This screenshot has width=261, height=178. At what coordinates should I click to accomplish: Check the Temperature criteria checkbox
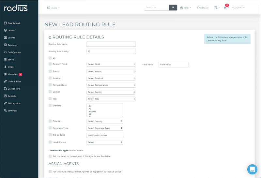(50, 85)
